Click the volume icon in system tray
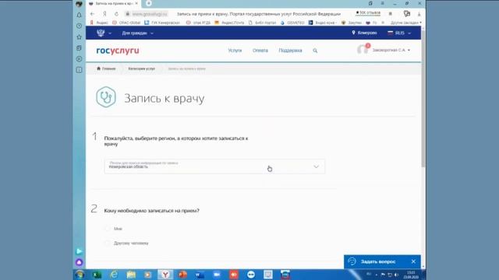499x280 pixels. pos(397,275)
